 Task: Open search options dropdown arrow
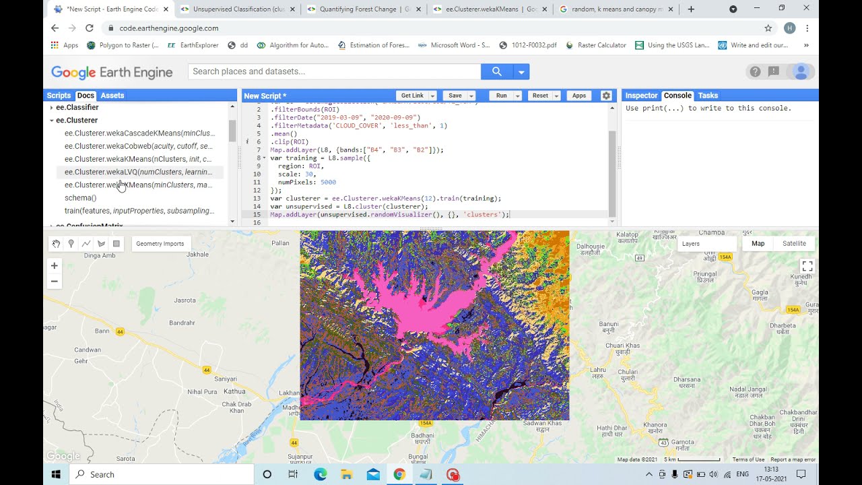point(521,71)
